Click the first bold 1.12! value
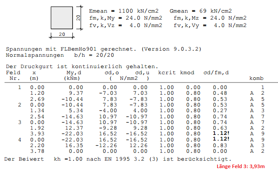The height and width of the screenshot is (172, 278). pos(221,133)
